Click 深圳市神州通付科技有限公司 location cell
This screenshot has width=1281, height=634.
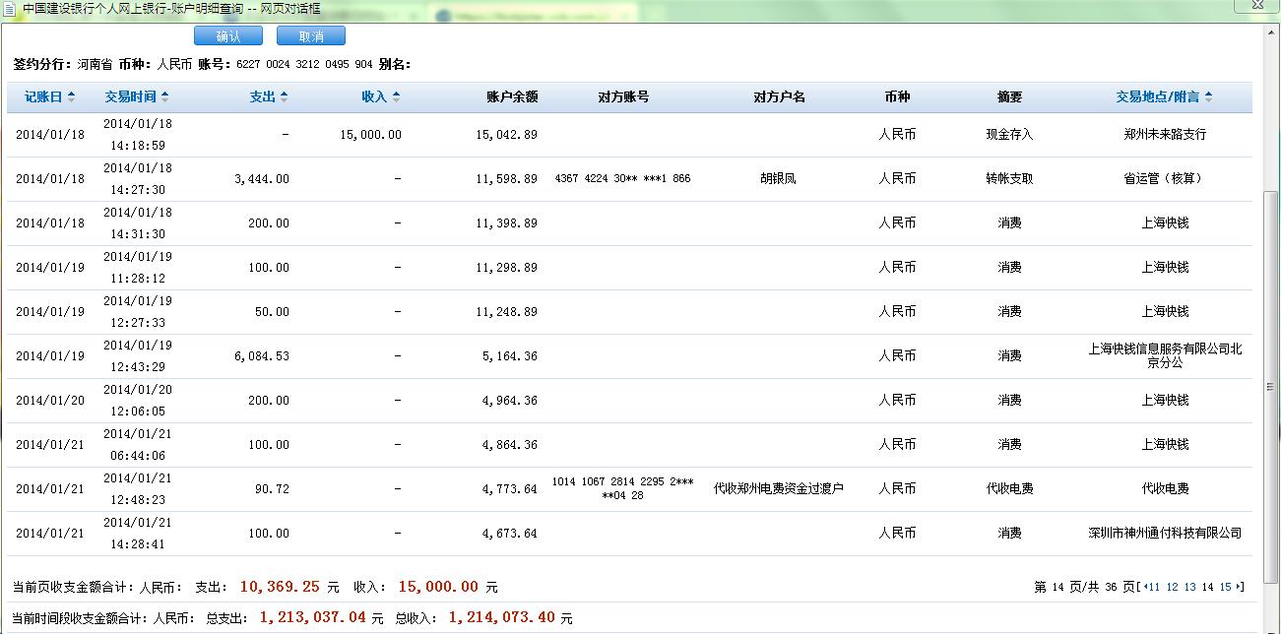(1165, 534)
